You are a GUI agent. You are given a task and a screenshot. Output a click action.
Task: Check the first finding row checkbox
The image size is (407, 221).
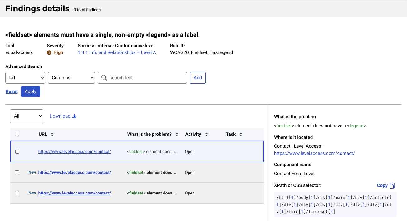pyautogui.click(x=17, y=152)
